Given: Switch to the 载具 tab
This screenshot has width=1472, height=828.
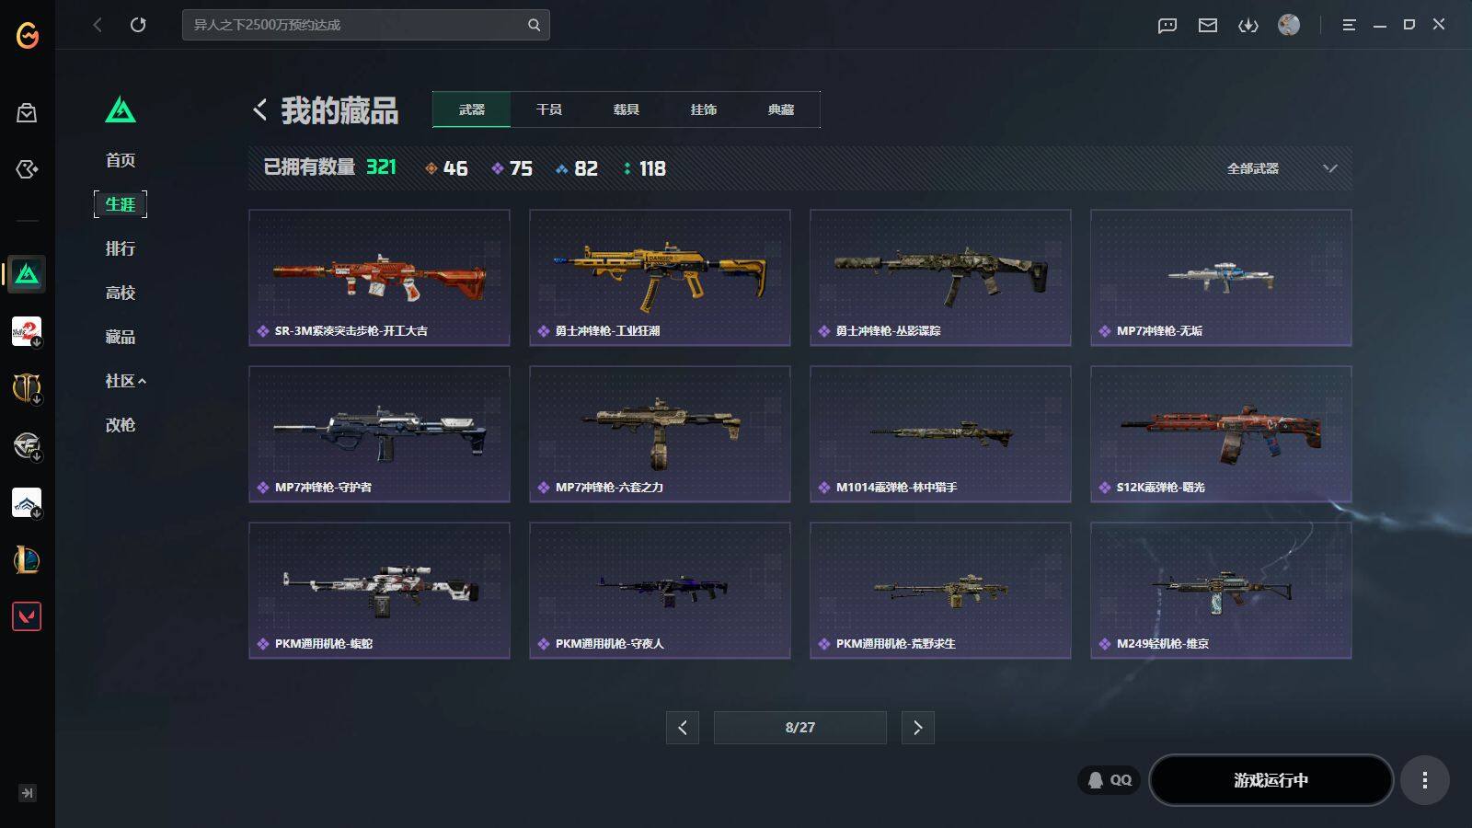Looking at the screenshot, I should [x=627, y=109].
